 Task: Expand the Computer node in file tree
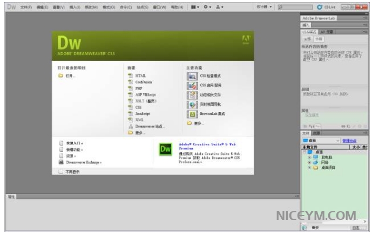(x=309, y=157)
